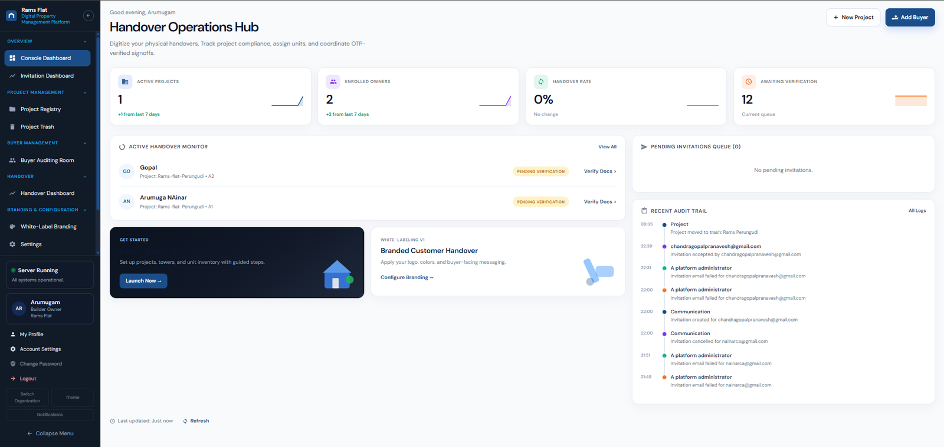The width and height of the screenshot is (944, 447).
Task: Collapse the Handover section chevron
Action: (85, 177)
